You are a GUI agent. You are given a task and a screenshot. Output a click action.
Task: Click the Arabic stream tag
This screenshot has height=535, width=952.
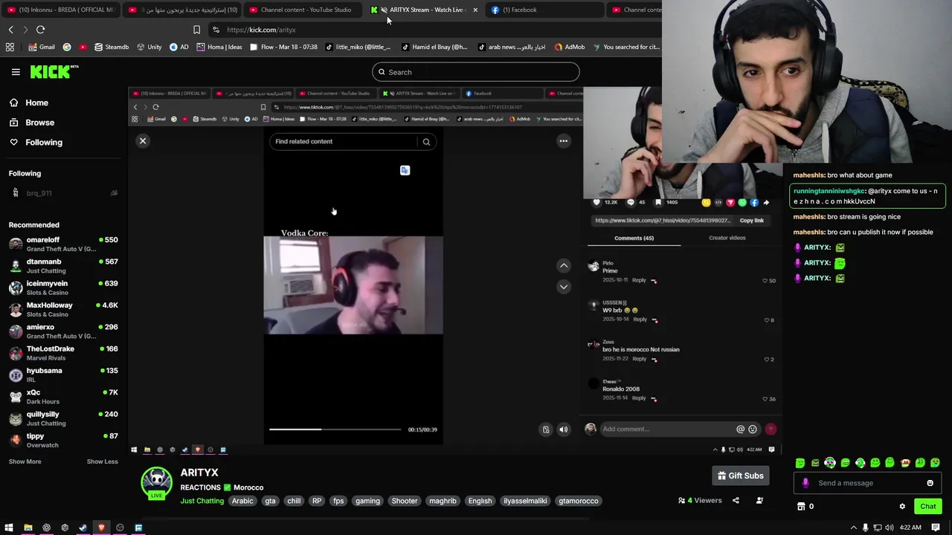(x=242, y=501)
